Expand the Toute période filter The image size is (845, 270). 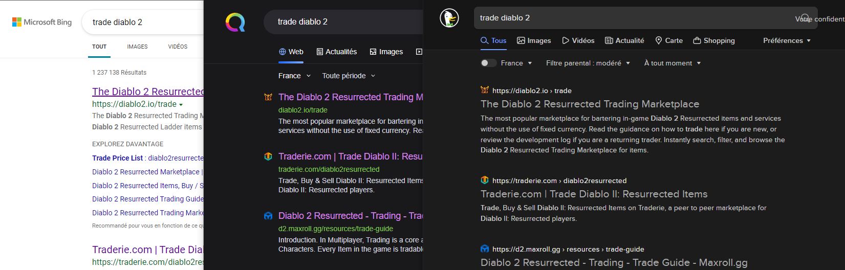349,76
